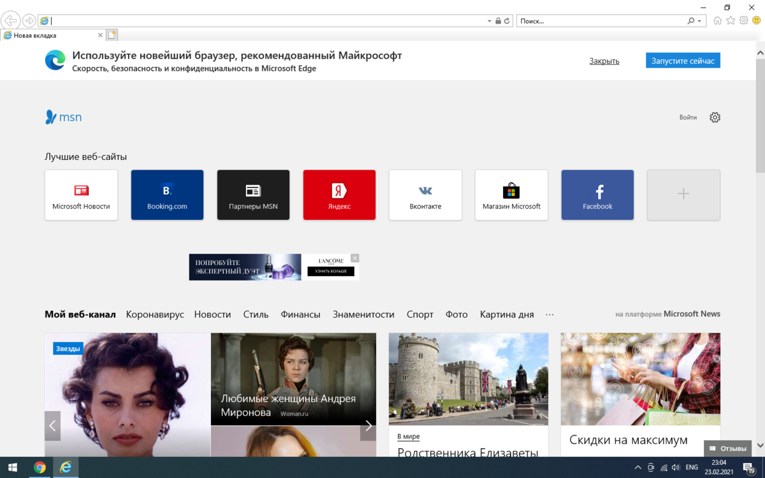765x478 pixels.
Task: Go forward with the forward arrow button
Action: click(29, 20)
